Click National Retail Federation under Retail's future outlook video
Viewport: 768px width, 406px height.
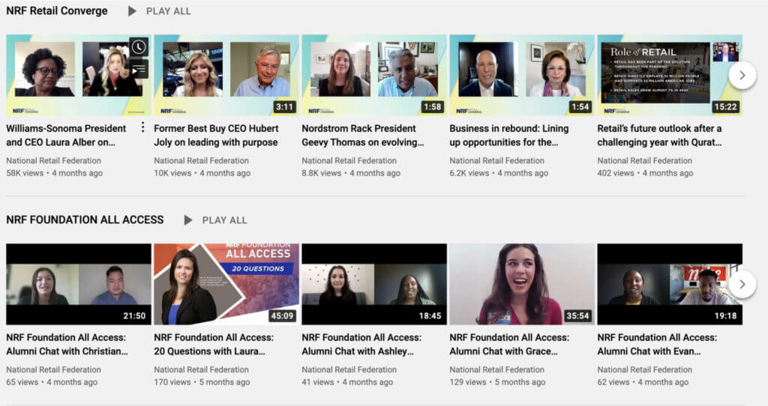(x=644, y=160)
